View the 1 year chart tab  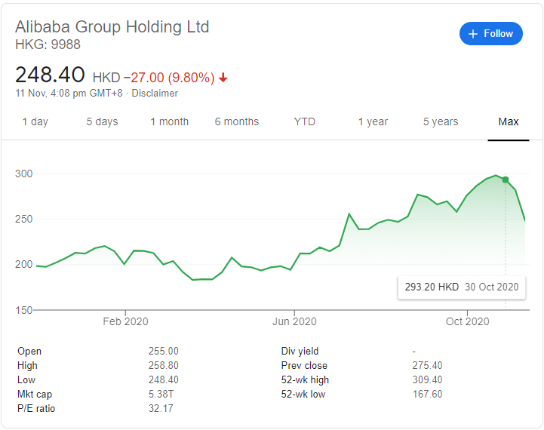point(373,121)
